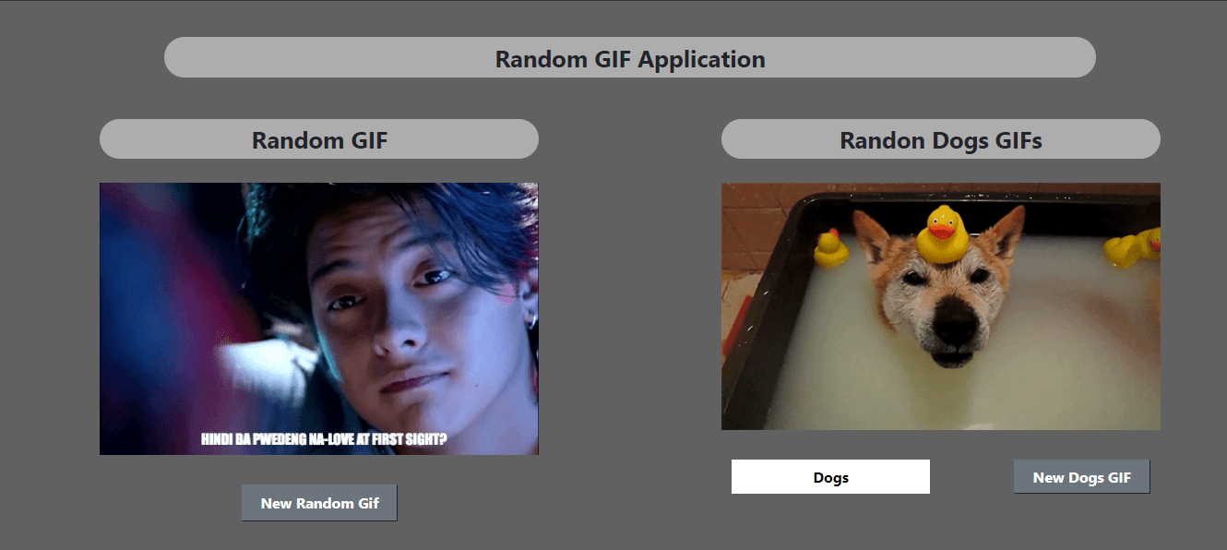Click the floating rubber duck left of the dog
Screen dimensions: 1227x550
(x=830, y=248)
